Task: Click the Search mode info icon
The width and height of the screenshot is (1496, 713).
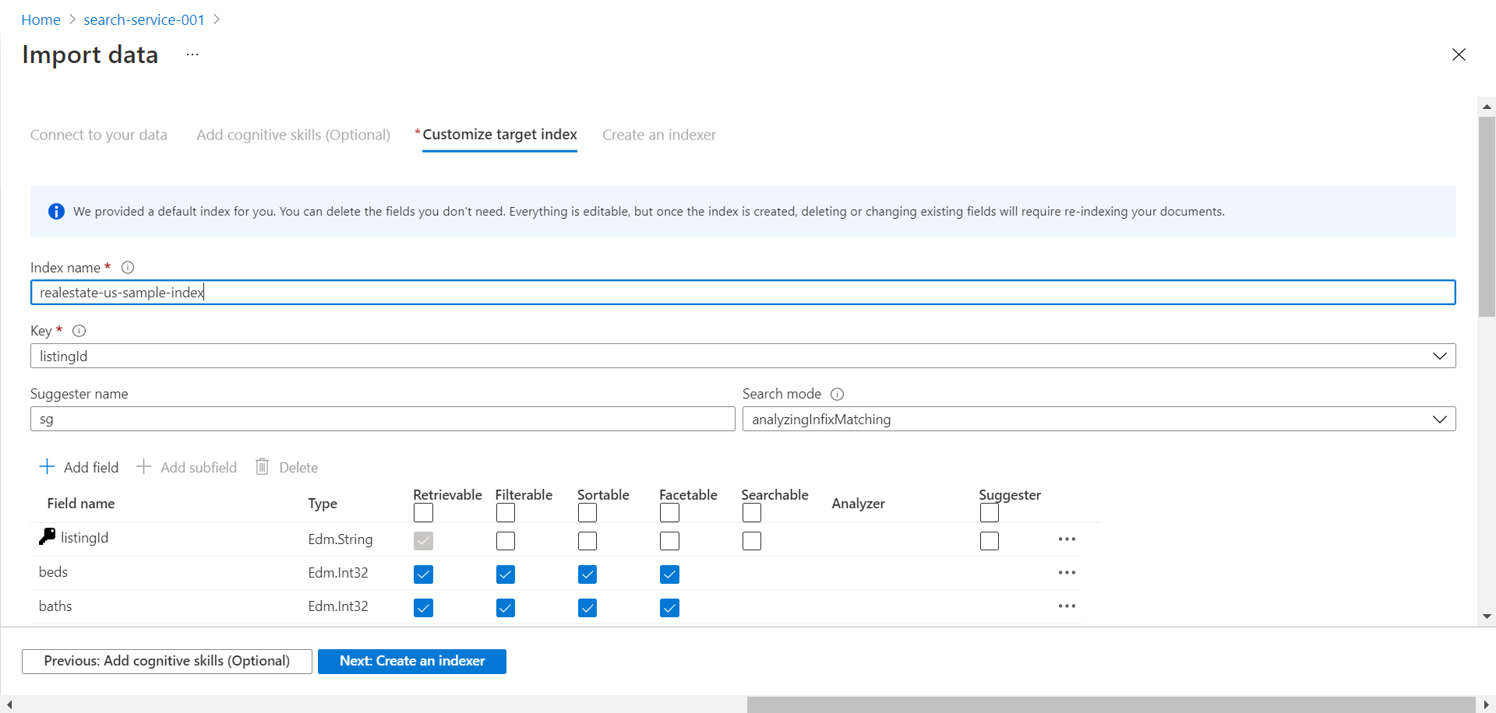Action: point(837,395)
